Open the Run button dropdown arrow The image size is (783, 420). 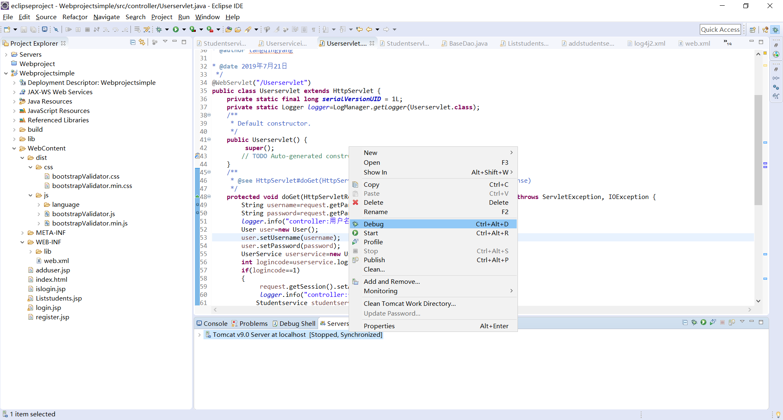184,29
